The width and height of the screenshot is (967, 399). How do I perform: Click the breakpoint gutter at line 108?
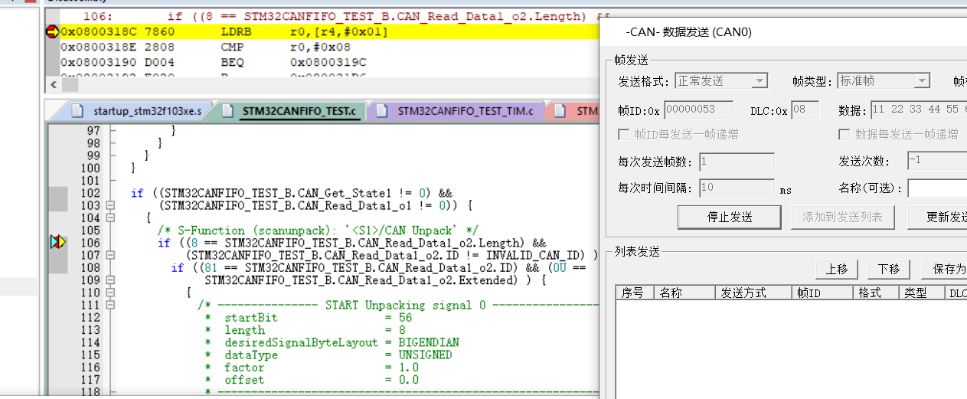coord(58,267)
